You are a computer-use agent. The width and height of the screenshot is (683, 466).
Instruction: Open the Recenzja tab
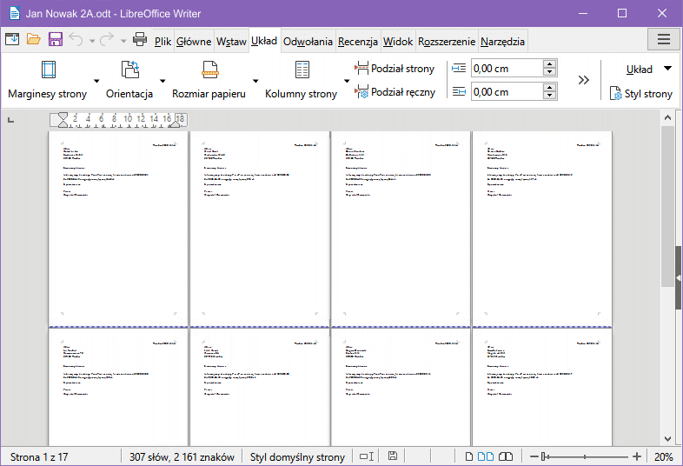point(358,41)
